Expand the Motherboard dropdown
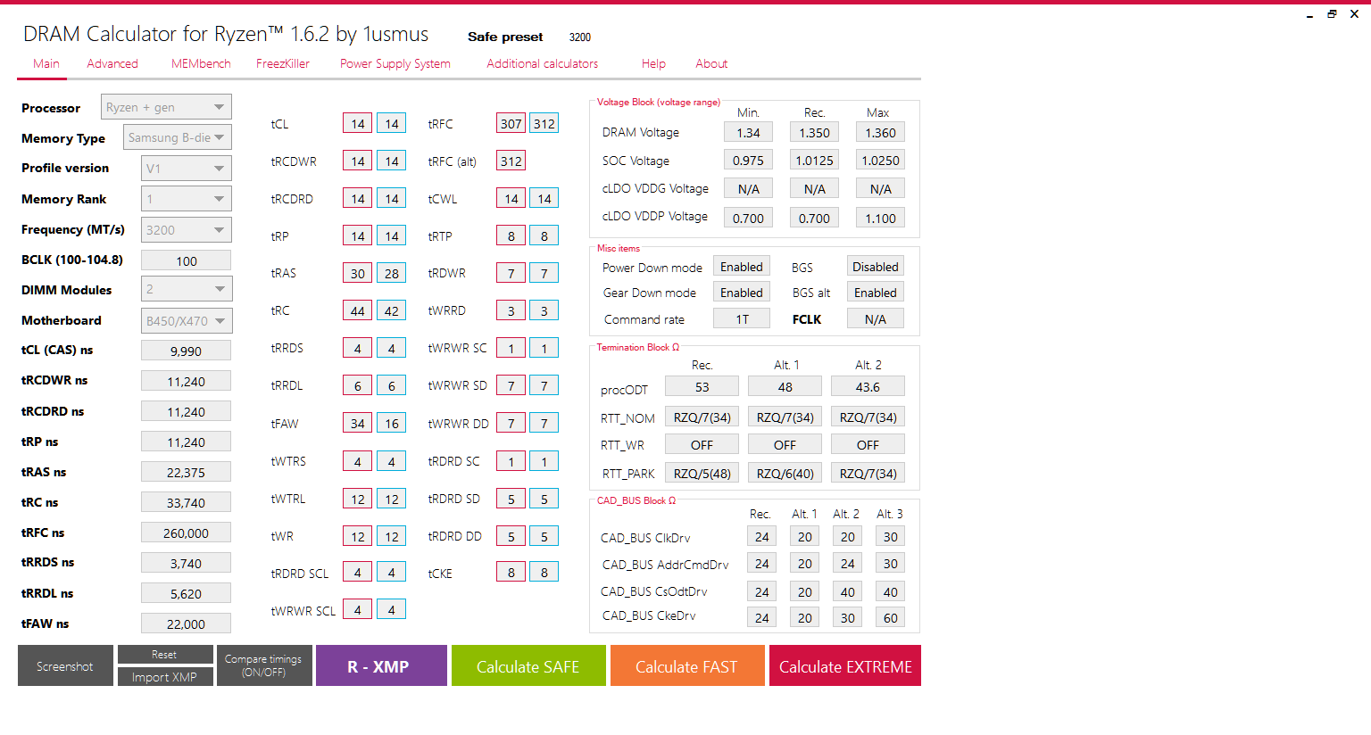Viewport: 1371px width, 735px height. [x=187, y=321]
